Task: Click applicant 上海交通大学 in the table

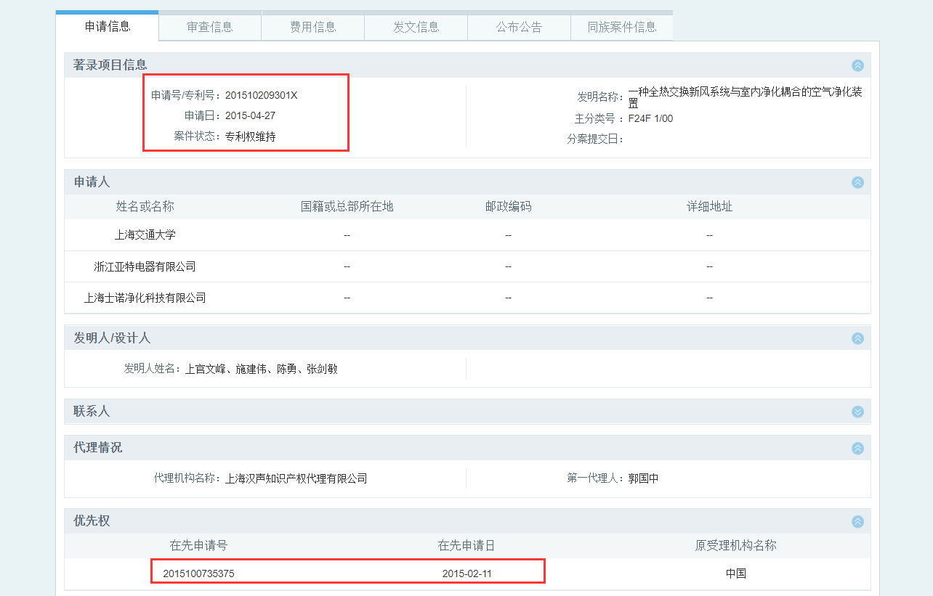Action: [145, 235]
